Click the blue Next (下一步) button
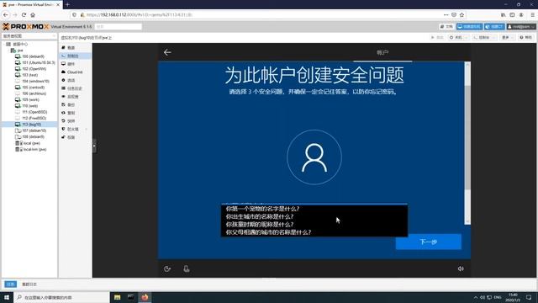 tap(428, 242)
